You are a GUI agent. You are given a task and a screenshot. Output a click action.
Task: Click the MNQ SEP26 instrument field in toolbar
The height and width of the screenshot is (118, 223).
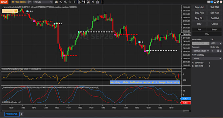tap(20, 2)
